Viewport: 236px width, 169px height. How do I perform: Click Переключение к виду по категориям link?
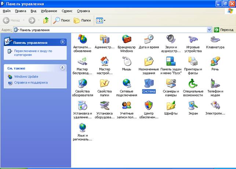(33, 53)
